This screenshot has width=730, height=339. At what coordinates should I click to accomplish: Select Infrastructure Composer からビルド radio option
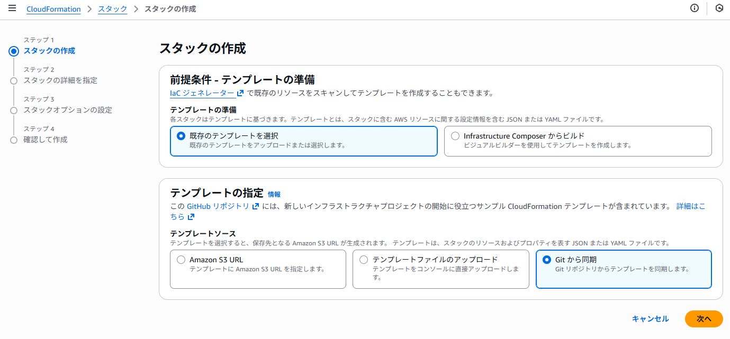[455, 136]
